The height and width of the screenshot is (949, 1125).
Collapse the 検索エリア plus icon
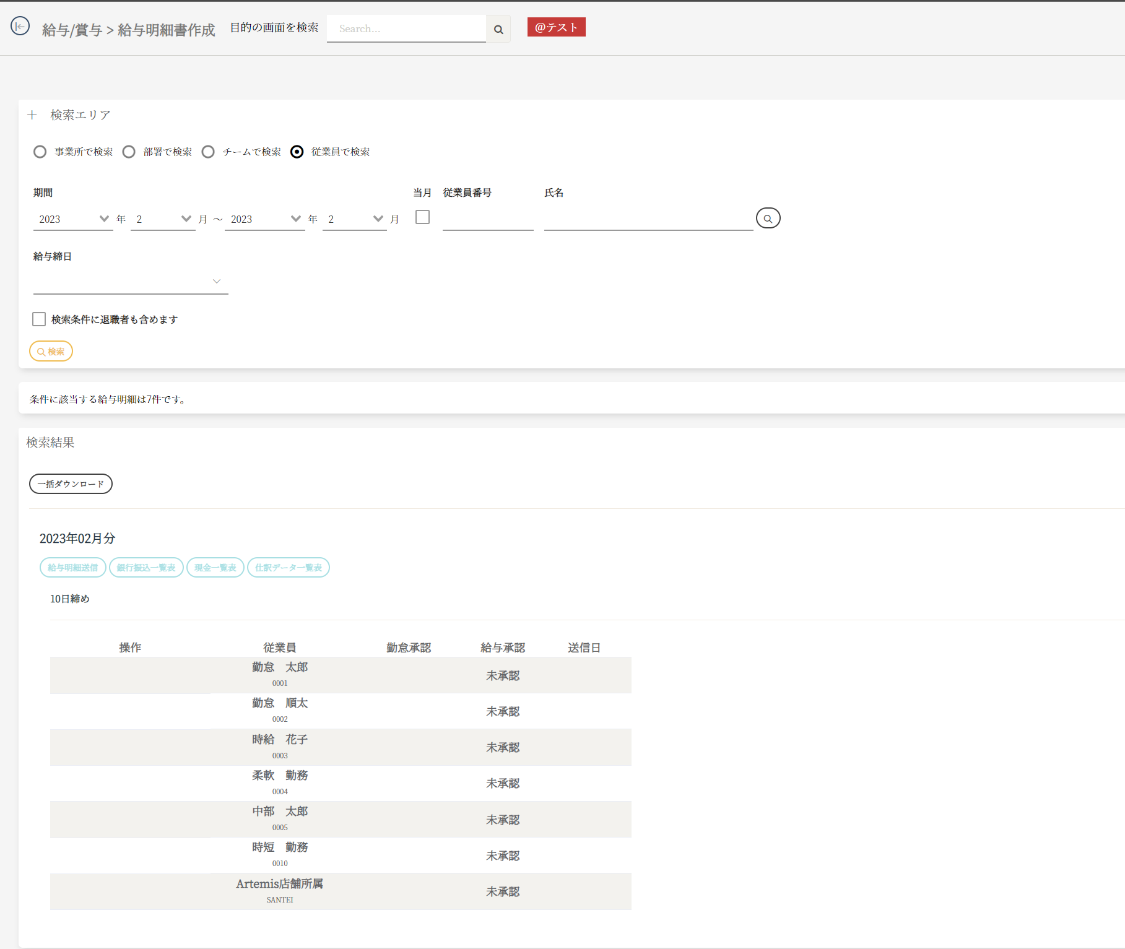coord(32,115)
